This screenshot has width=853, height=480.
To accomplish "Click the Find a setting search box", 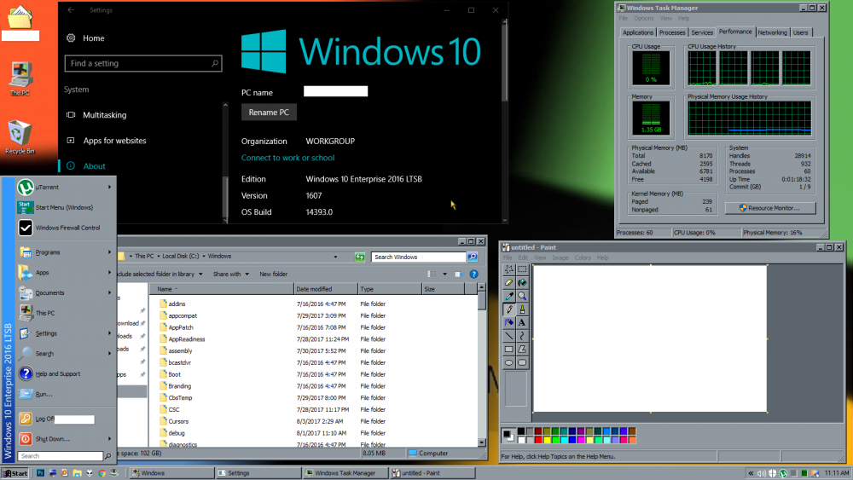I will pyautogui.click(x=142, y=63).
